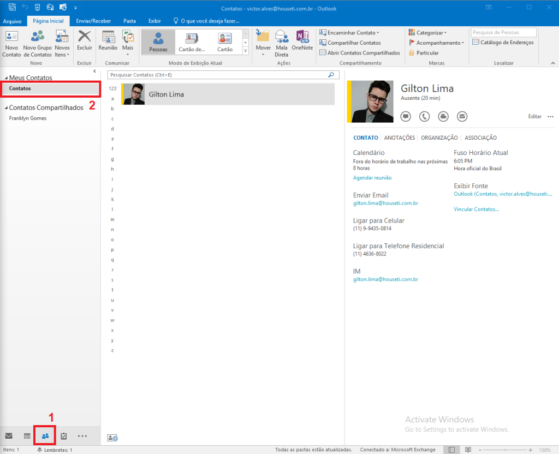
Task: Collapse Contatos Compartilhados group
Action: click(6, 108)
